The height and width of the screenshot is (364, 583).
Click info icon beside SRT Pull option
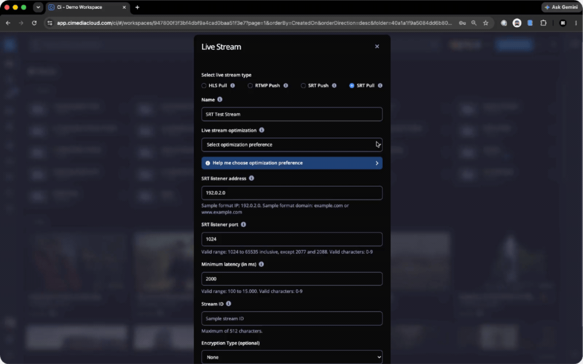[x=380, y=86]
